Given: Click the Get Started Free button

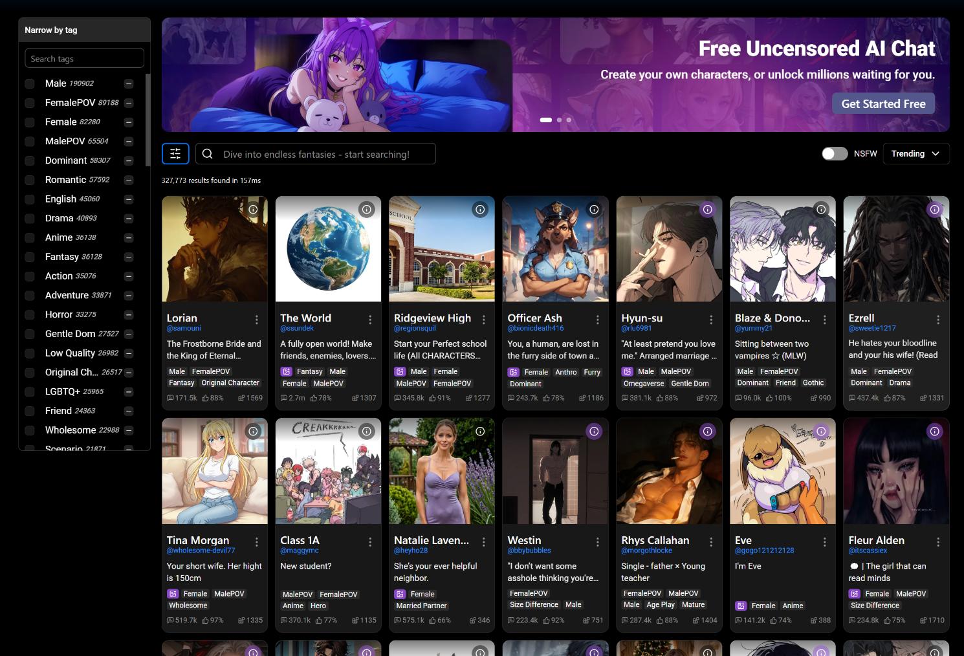Looking at the screenshot, I should coord(883,104).
